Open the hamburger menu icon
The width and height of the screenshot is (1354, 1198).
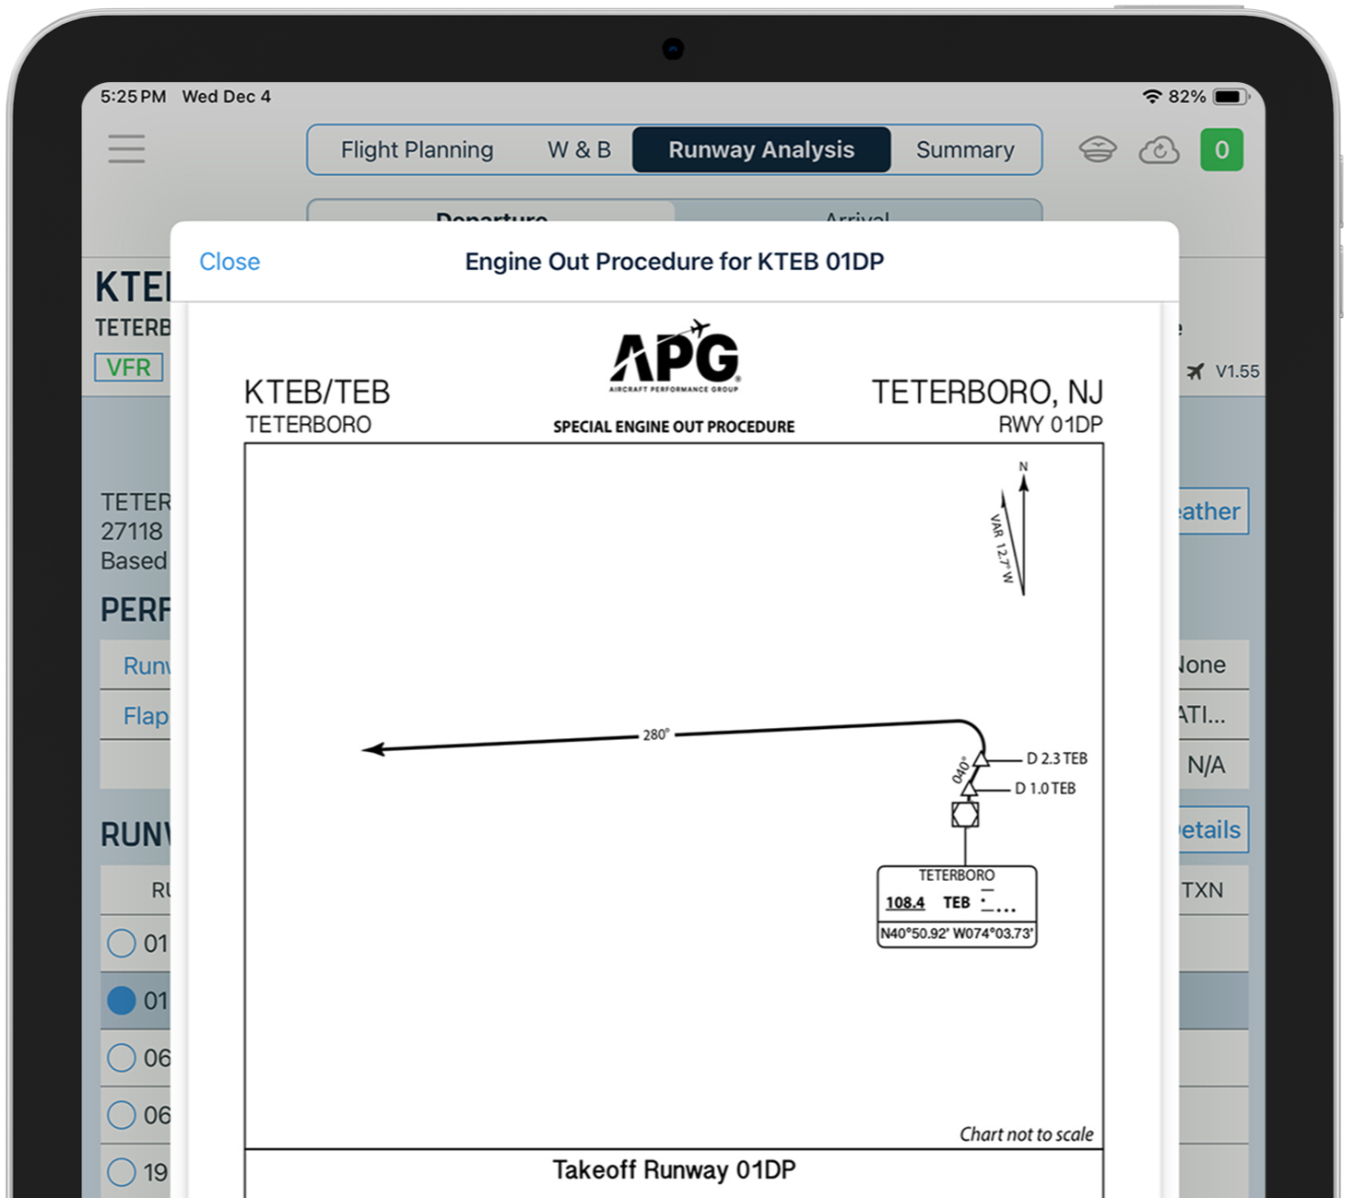[x=126, y=149]
